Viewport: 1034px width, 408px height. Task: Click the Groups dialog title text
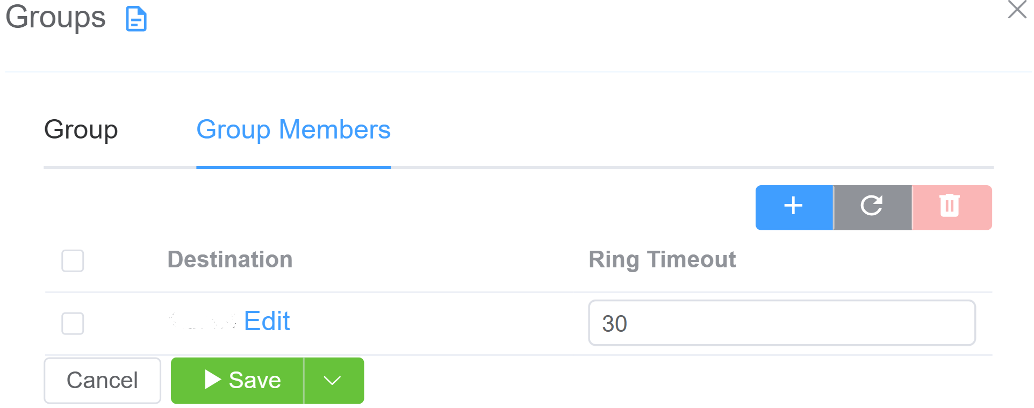click(55, 17)
